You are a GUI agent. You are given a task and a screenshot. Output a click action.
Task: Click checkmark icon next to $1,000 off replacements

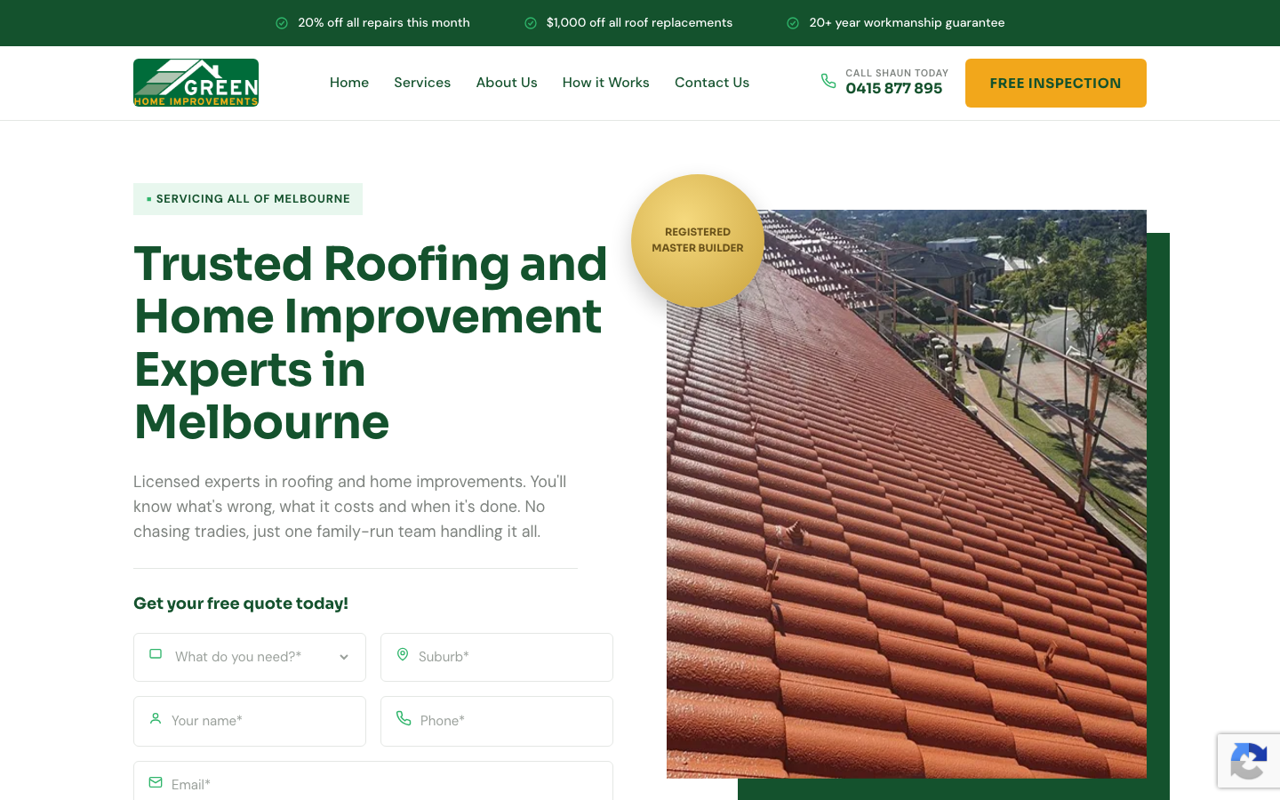531,23
